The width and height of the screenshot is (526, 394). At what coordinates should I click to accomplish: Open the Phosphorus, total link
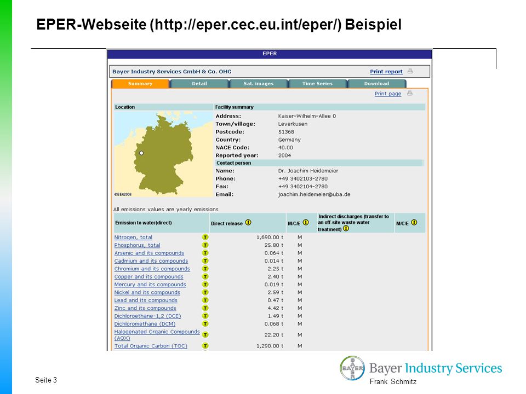pos(137,245)
